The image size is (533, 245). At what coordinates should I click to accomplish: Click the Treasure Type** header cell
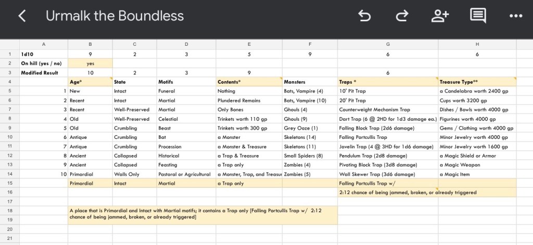pyautogui.click(x=477, y=82)
